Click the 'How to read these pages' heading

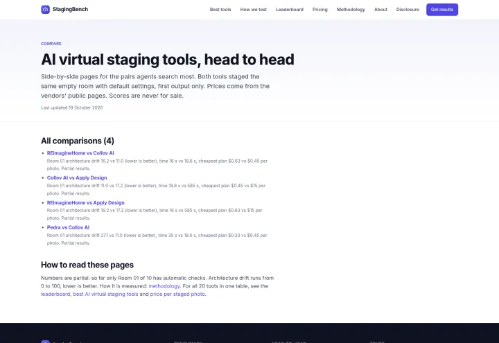pos(87,265)
